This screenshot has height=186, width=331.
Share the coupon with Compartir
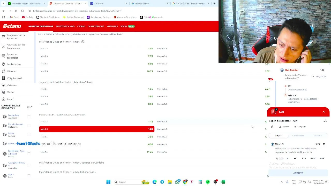tap(300, 127)
